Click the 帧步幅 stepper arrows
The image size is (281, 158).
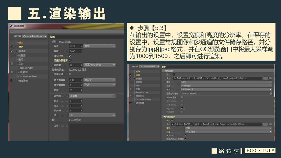[82, 111]
